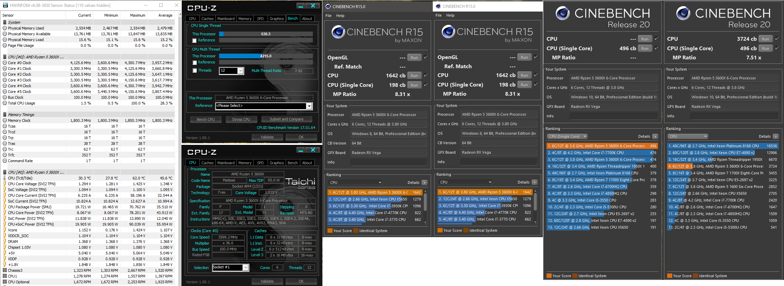Click the voltage icon beside +5V
This screenshot has width=784, height=286.
click(x=5, y=253)
